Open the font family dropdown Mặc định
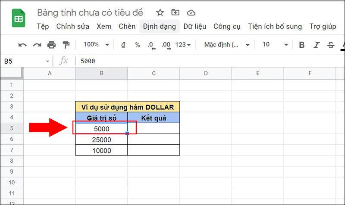The image size is (345, 205). (x=227, y=45)
